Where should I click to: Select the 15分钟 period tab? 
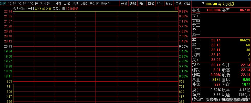click(33, 3)
